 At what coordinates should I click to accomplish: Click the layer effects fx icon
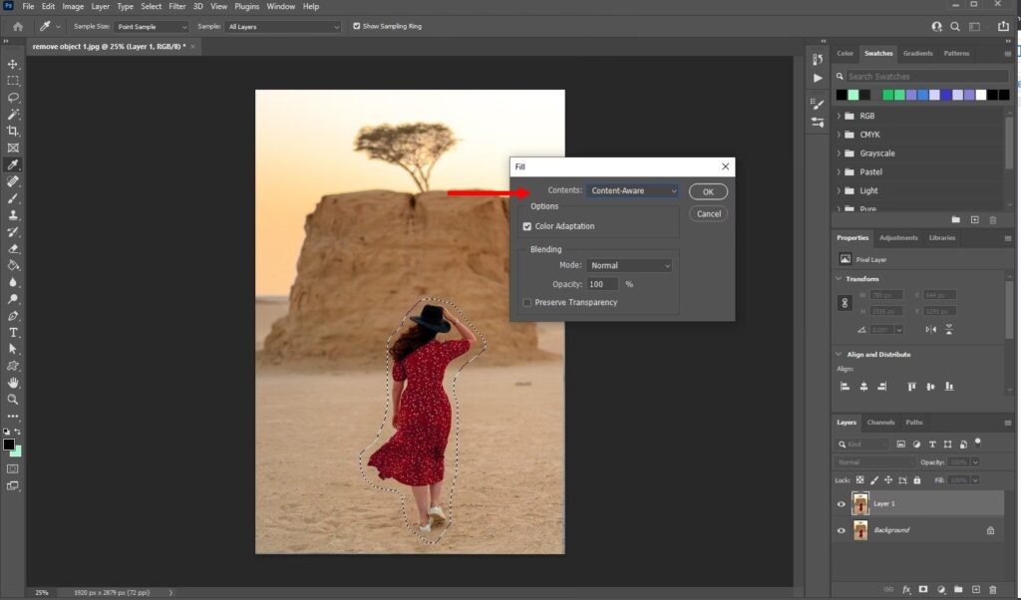coord(906,590)
